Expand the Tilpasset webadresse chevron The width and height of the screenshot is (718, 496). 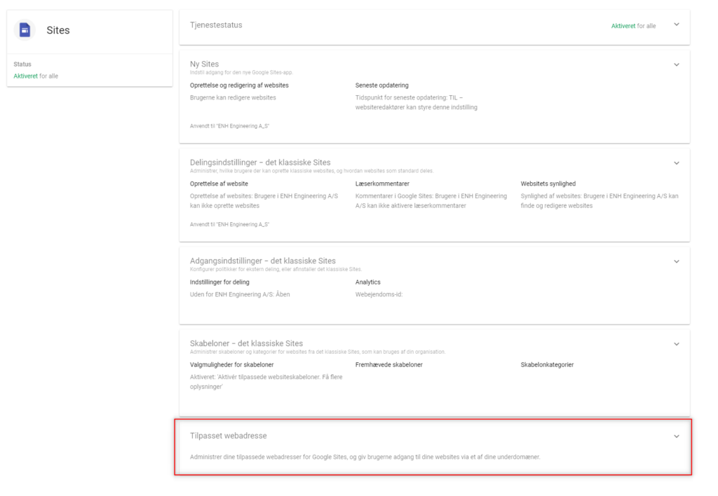click(x=677, y=436)
